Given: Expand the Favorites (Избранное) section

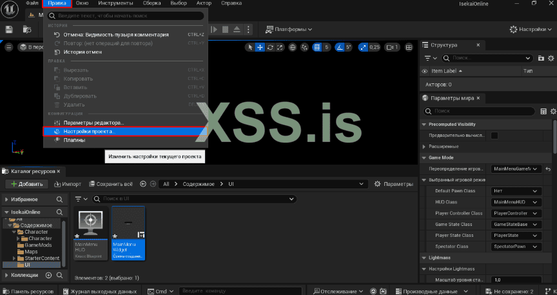Looking at the screenshot, I should coord(6,199).
